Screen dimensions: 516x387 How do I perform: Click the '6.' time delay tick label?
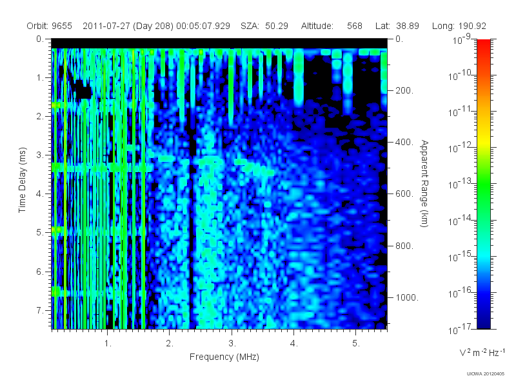40,272
